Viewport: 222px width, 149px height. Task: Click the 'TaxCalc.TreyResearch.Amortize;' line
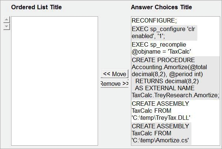pos(175,95)
